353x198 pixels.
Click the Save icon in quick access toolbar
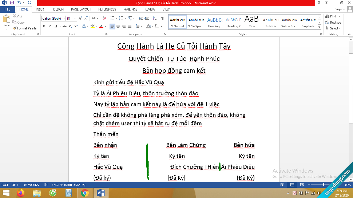(12, 3)
